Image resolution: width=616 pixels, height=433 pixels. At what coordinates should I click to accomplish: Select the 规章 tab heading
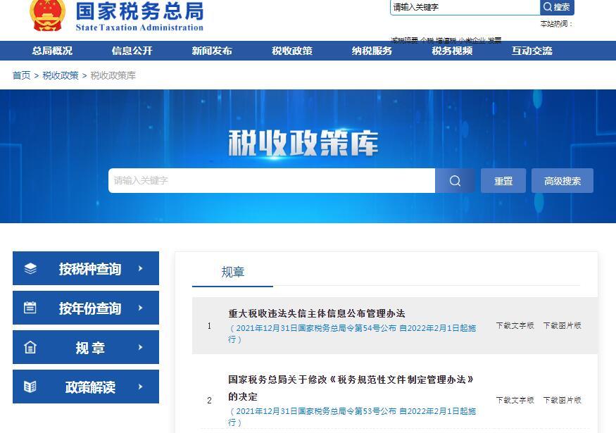[x=233, y=272]
